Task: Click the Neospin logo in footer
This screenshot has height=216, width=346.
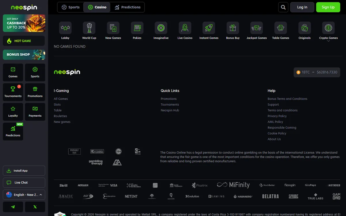Action: coord(67,72)
